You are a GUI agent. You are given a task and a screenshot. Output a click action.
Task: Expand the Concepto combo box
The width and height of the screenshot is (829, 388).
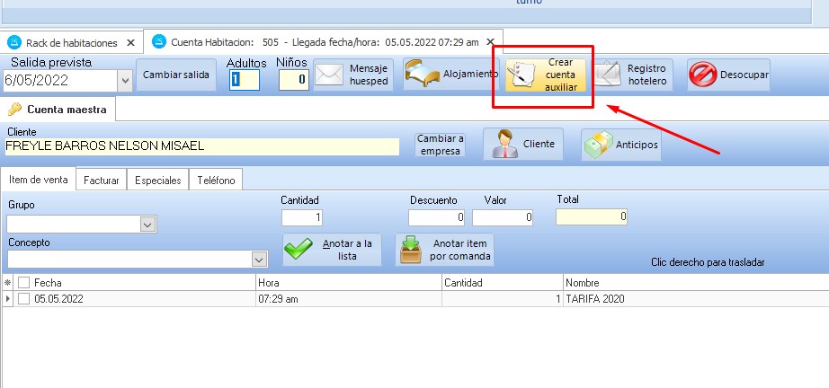click(259, 260)
